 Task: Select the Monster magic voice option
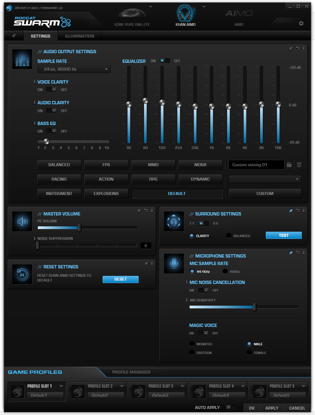point(192,344)
